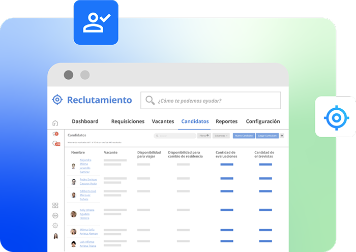Click the user avatar at the sidebar bottom

(55, 236)
